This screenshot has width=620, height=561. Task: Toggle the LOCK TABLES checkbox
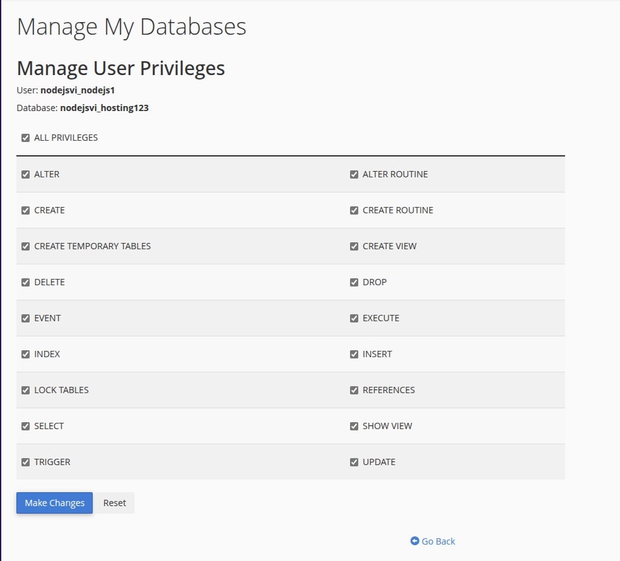(x=26, y=391)
